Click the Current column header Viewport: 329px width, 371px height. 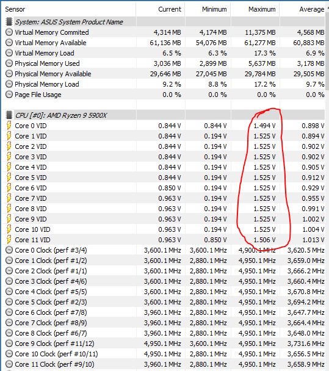(170, 9)
